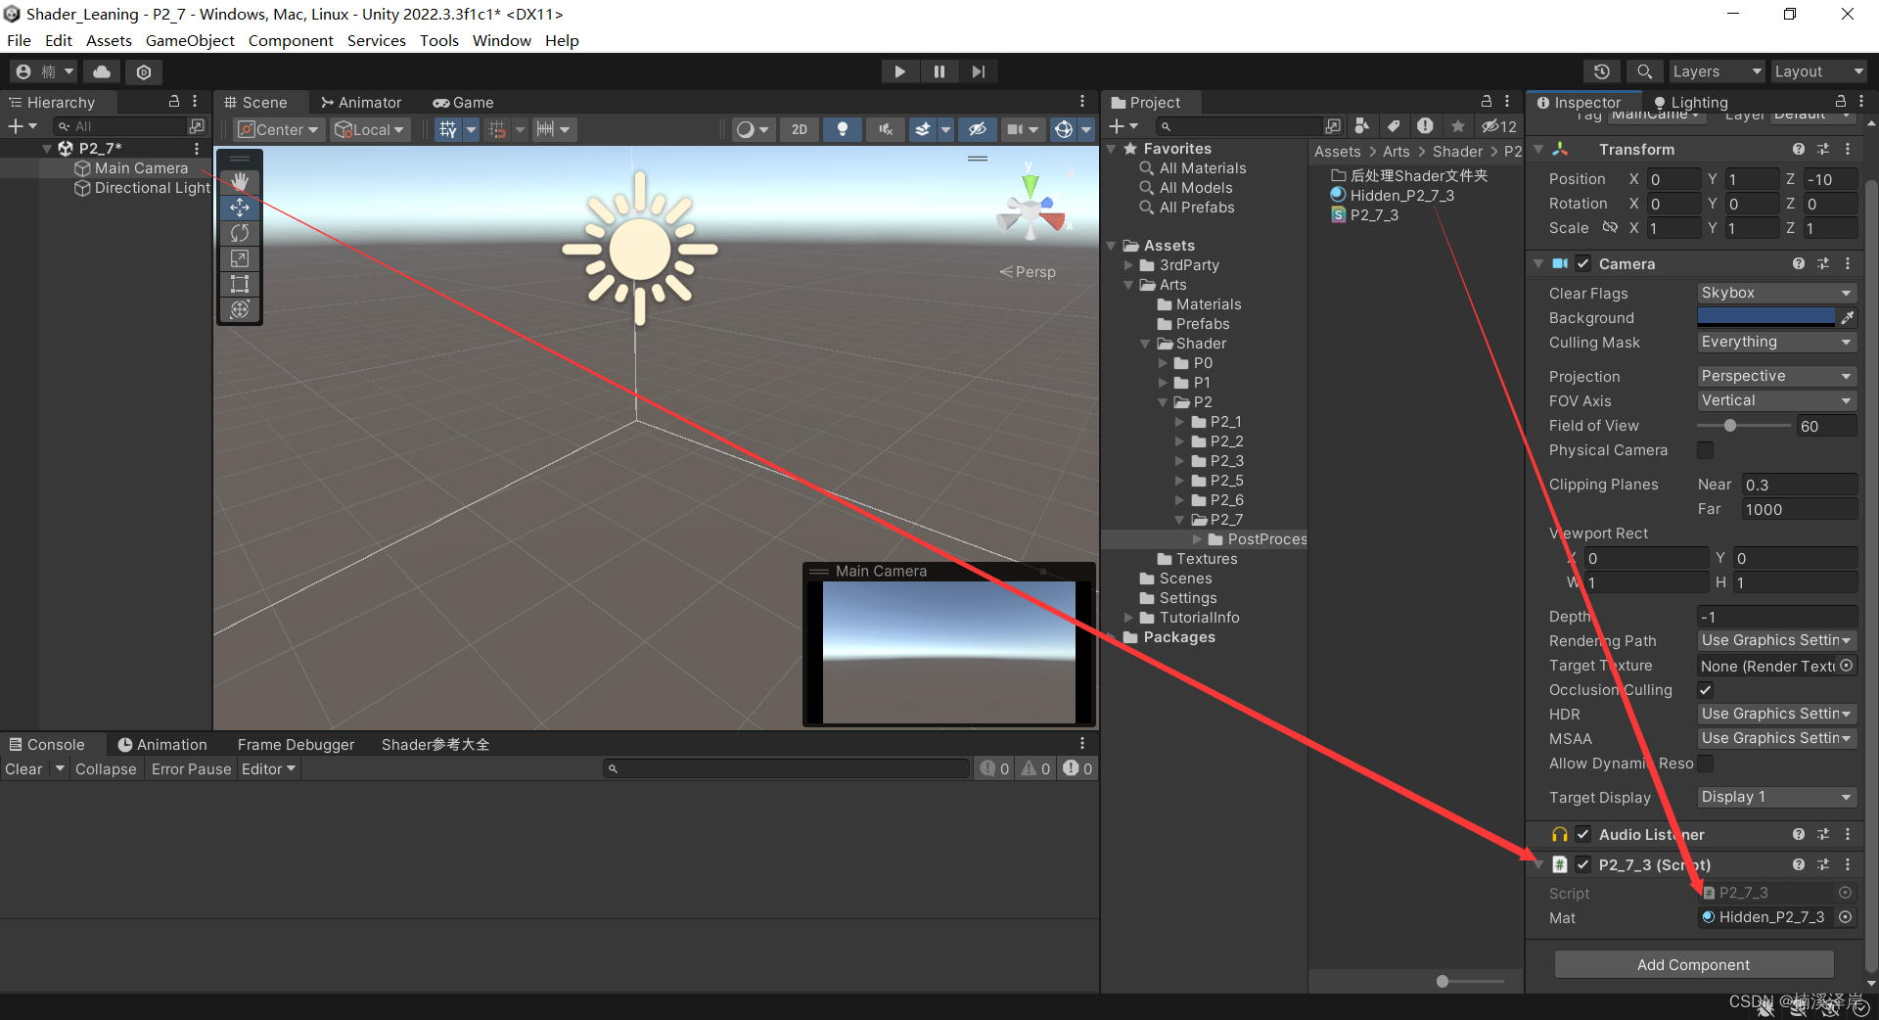This screenshot has height=1020, width=1879.
Task: Switch to the Frame Debugger tab
Action: tap(296, 745)
